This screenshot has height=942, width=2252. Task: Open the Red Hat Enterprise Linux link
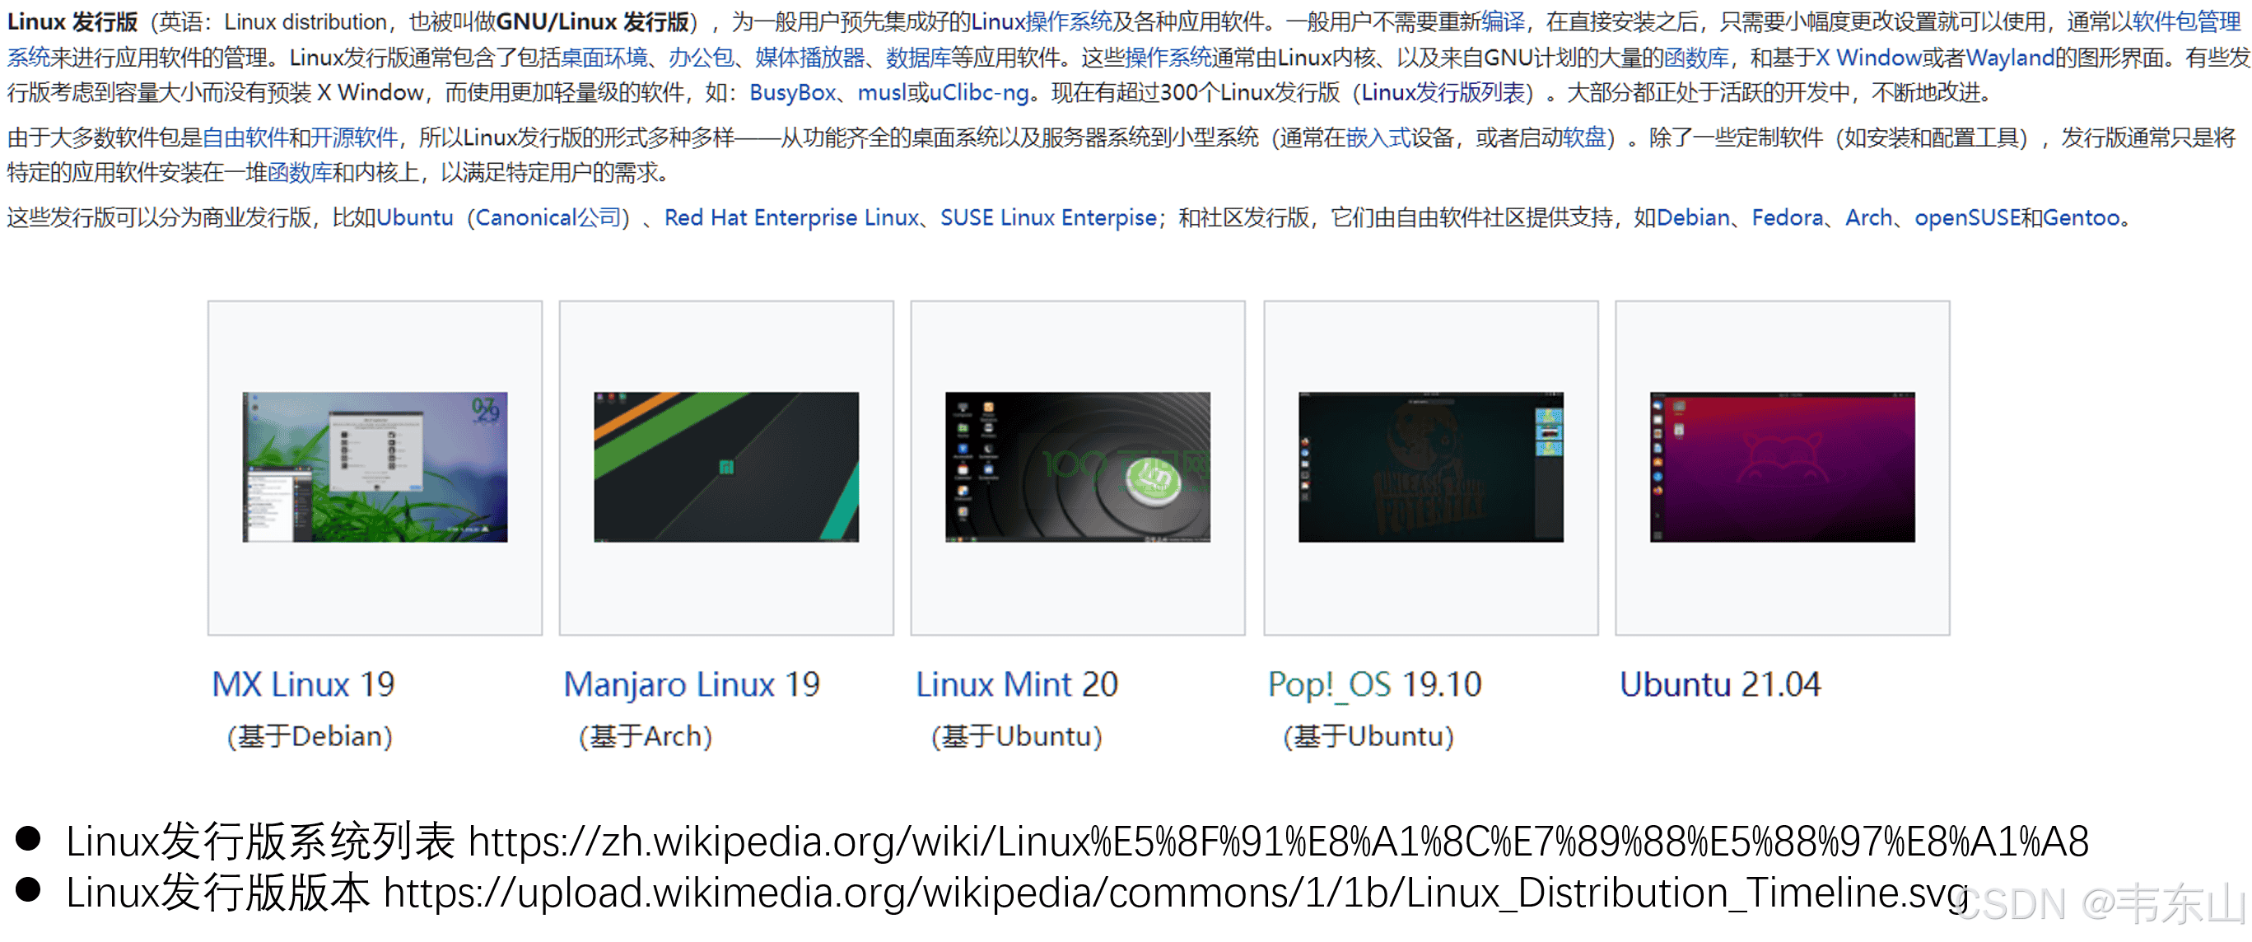789,217
